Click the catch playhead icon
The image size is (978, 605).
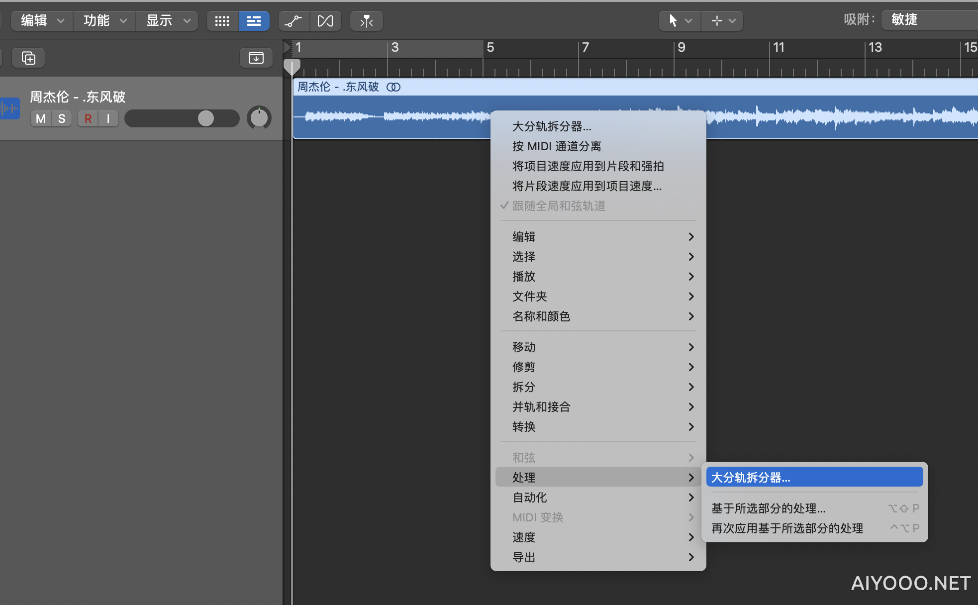(x=367, y=21)
